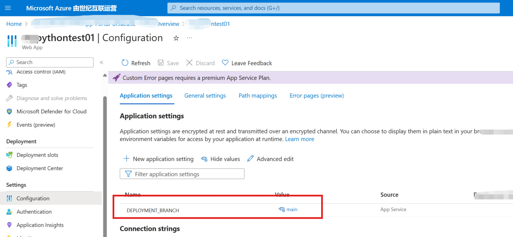Switch to the General settings tab

click(205, 96)
